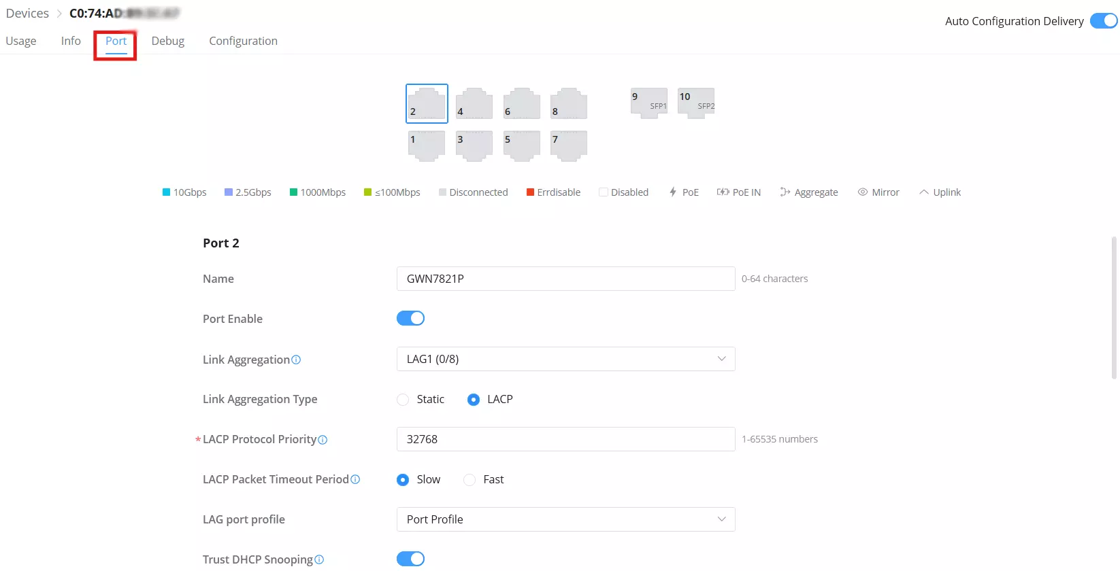Click the port Name input field

pyautogui.click(x=565, y=279)
